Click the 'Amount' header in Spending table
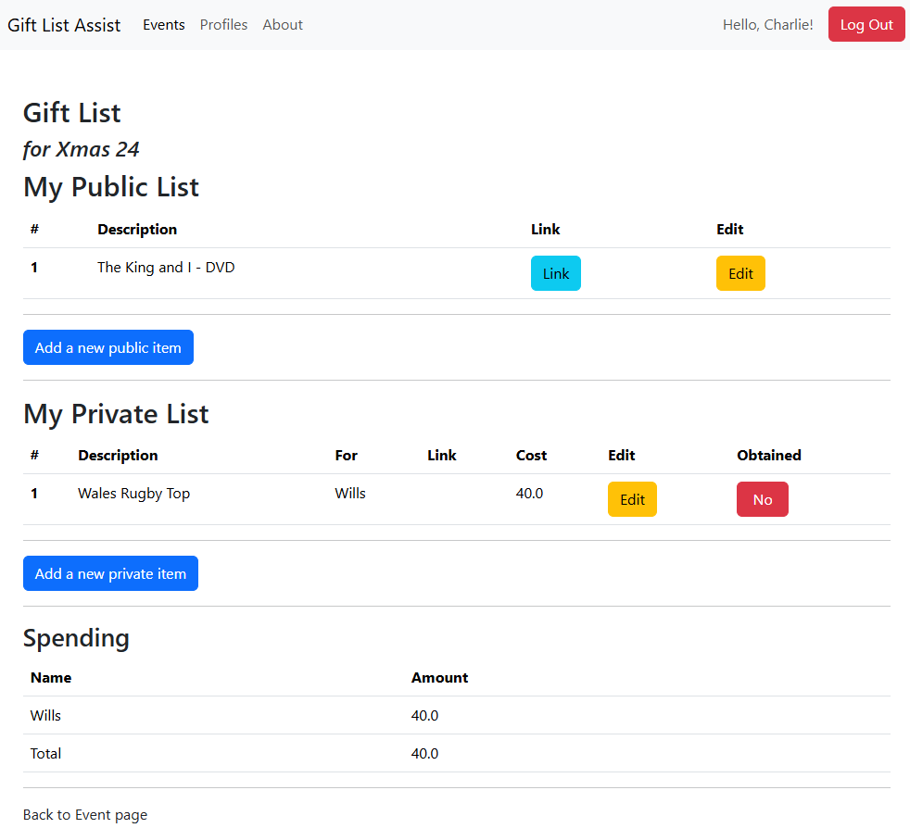The width and height of the screenshot is (910, 828). (x=439, y=678)
